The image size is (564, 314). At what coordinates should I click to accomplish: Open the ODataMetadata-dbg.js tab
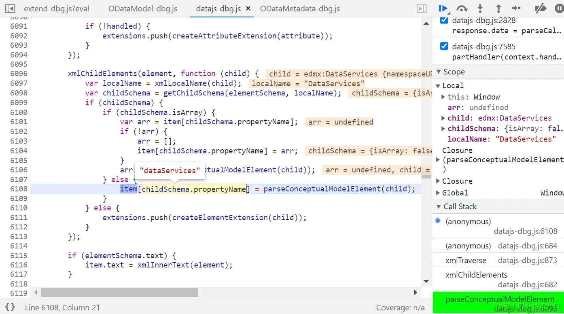tap(300, 8)
